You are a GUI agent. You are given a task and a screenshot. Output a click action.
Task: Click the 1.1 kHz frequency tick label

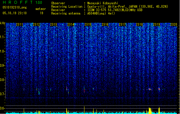[x=3, y=37]
